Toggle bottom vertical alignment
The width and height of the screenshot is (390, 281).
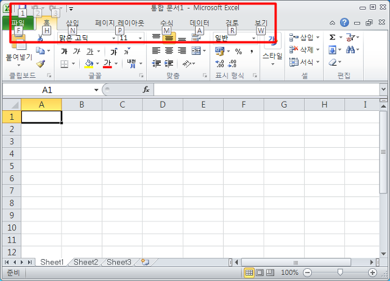[182, 38]
